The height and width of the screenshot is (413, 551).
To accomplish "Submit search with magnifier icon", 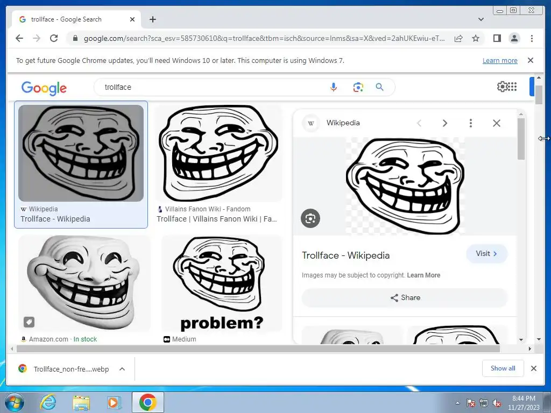I will pos(379,87).
